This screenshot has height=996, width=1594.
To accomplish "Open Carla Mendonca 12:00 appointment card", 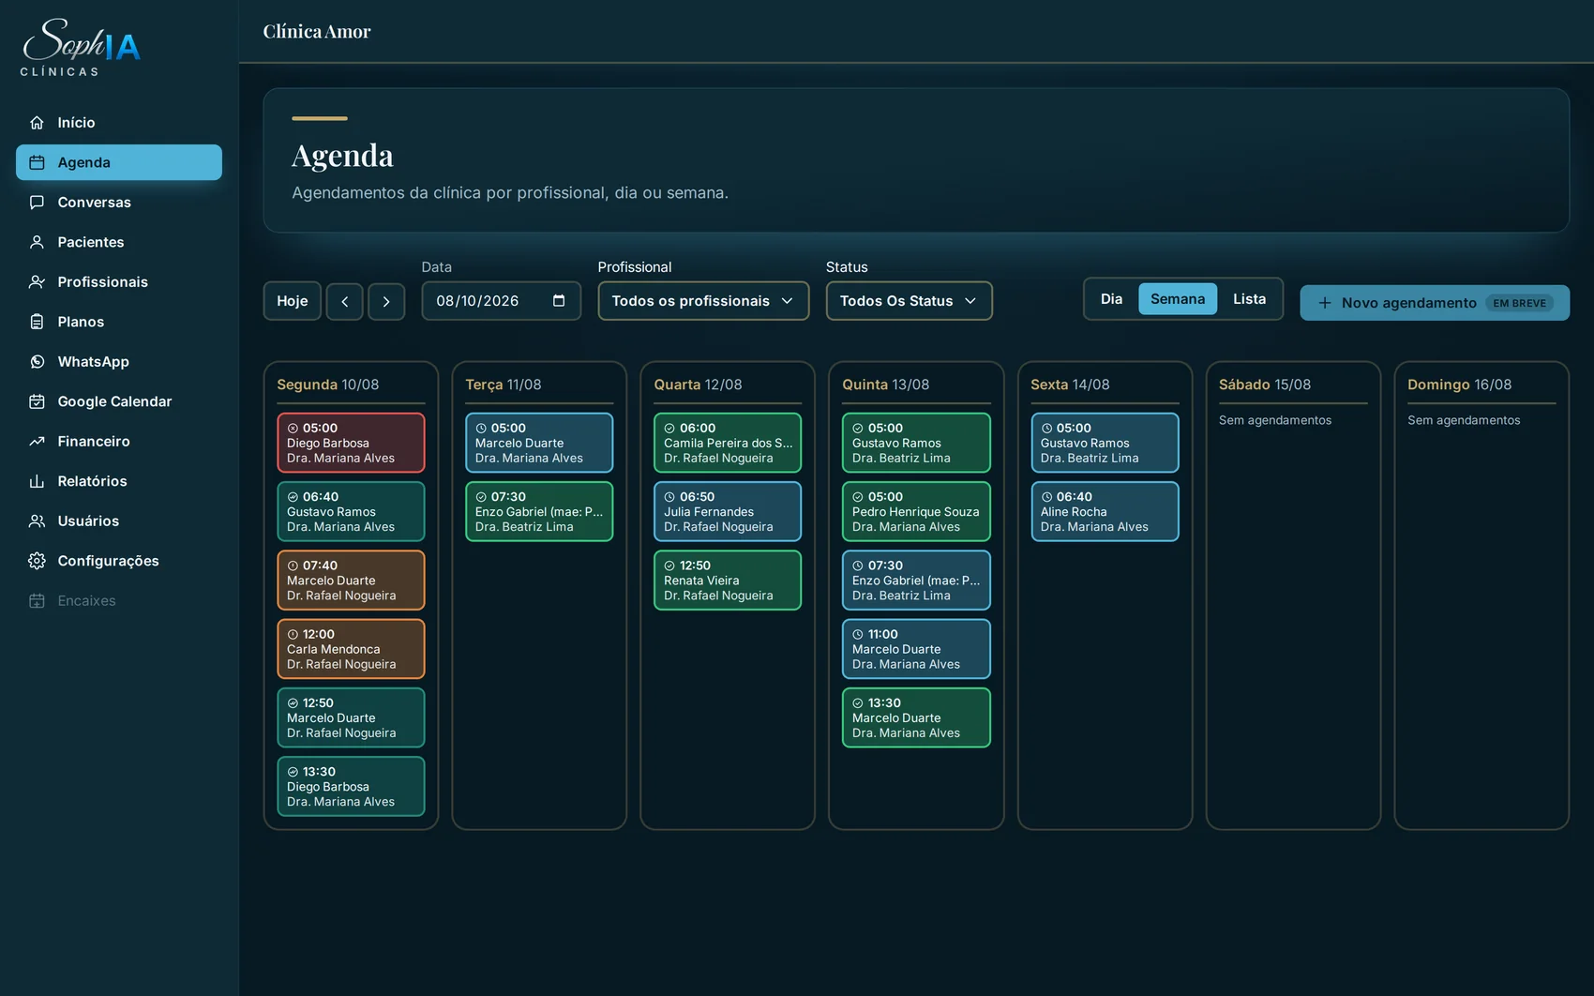I will [x=351, y=649].
